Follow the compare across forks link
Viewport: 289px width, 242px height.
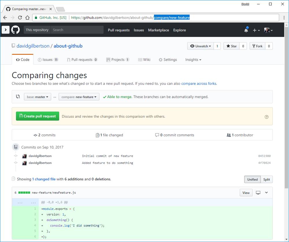point(199,84)
